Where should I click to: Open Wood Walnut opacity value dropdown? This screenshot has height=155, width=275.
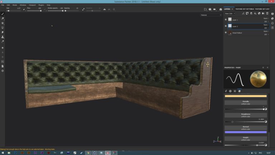[x=266, y=34]
